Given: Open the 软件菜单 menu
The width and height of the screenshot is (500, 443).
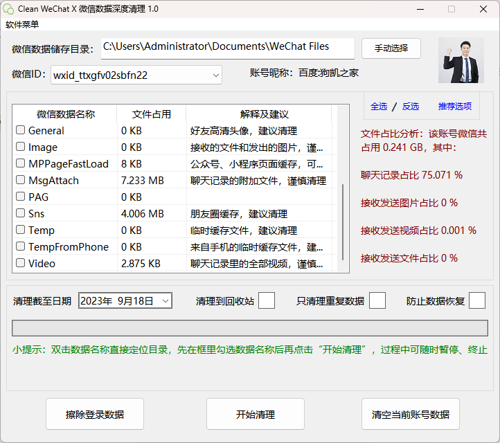Looking at the screenshot, I should (22, 24).
